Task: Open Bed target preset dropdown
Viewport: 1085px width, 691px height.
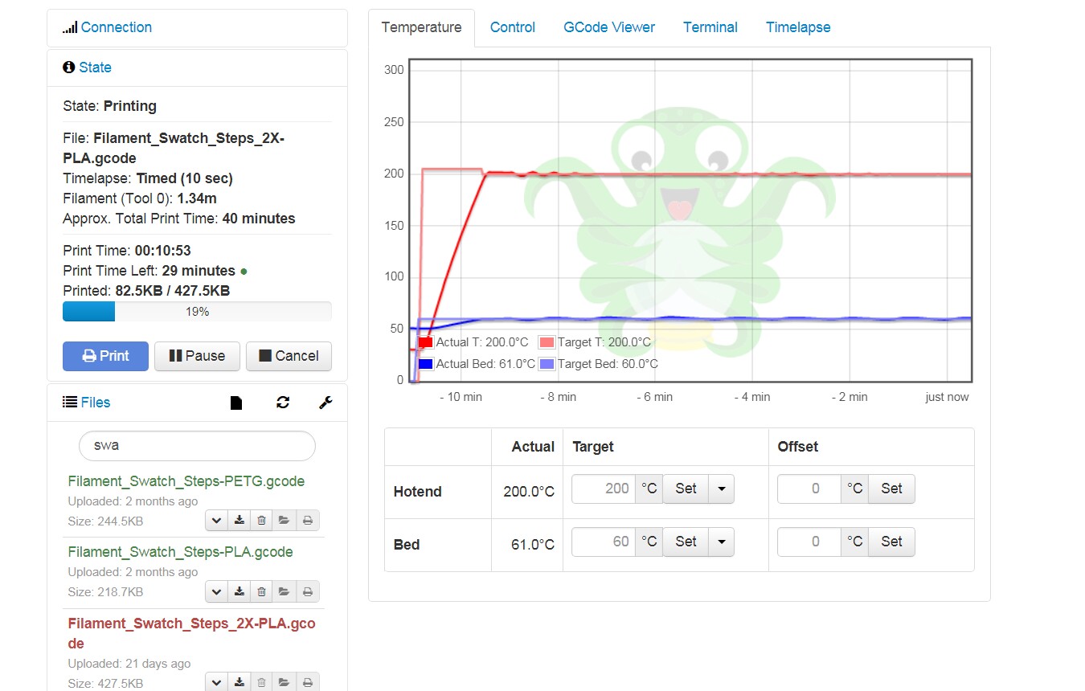Action: point(721,542)
